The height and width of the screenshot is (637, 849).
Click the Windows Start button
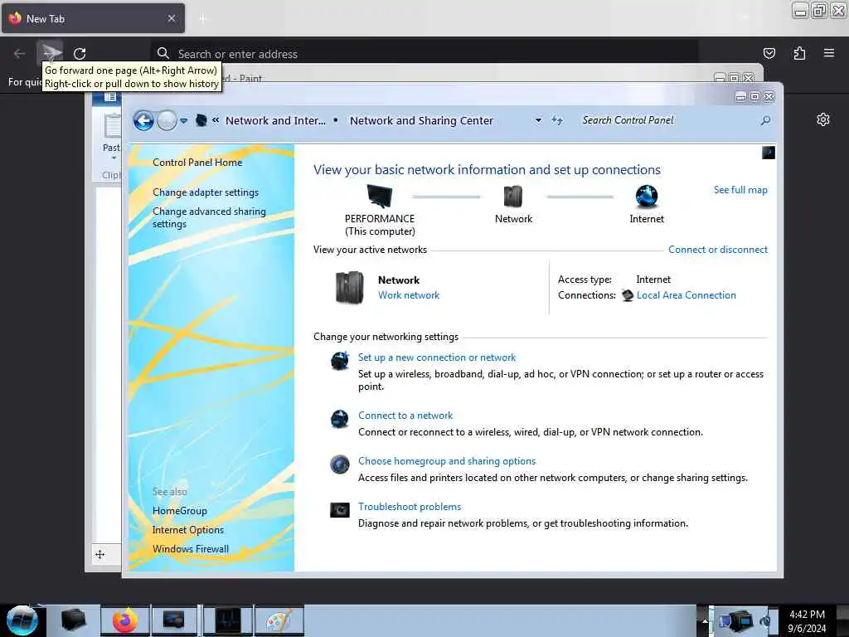tap(22, 620)
